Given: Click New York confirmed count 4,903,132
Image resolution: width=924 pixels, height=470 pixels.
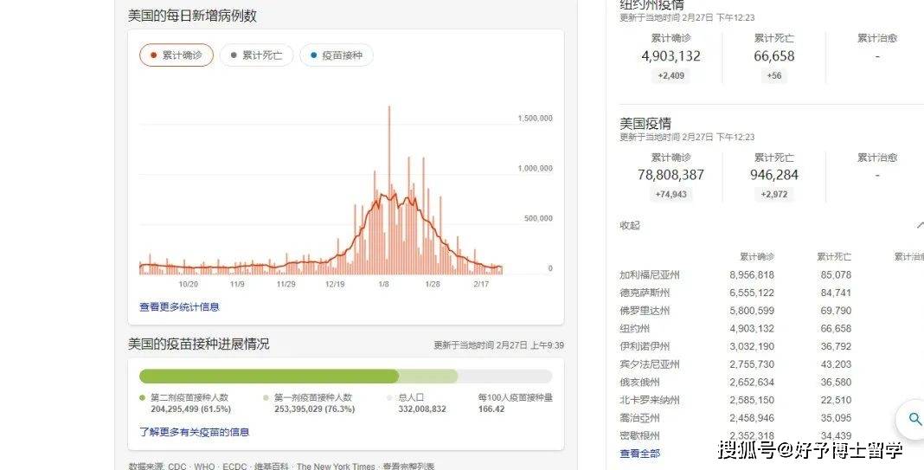Looking at the screenshot, I should tap(671, 56).
